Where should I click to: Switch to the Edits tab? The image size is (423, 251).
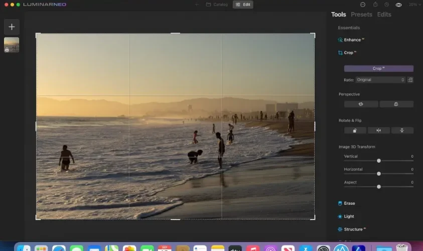point(384,15)
